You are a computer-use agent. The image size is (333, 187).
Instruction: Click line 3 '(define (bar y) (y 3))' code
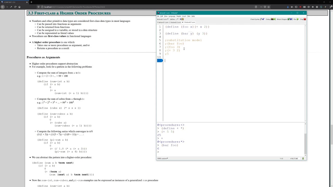pos(186,34)
